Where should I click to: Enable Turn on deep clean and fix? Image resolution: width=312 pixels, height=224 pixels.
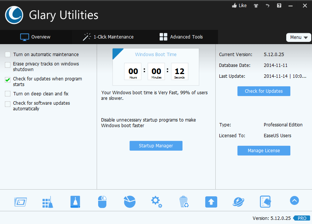pos(8,94)
